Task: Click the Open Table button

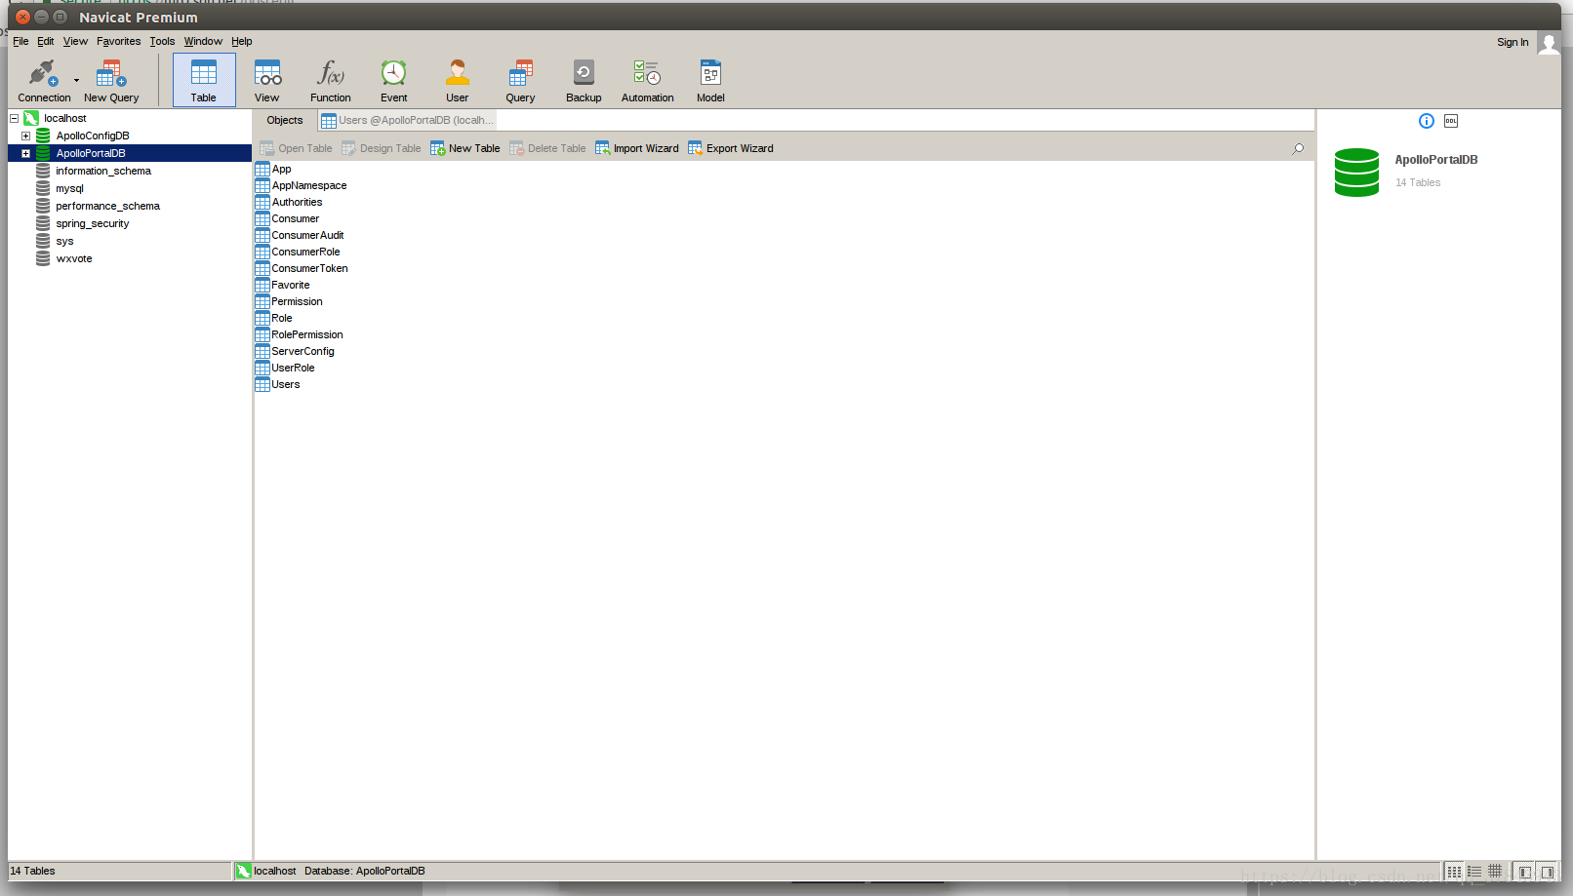Action: (296, 148)
